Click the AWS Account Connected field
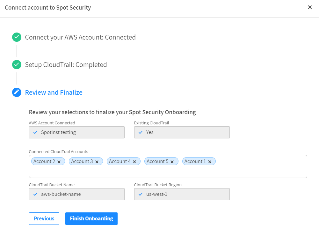 tap(76, 132)
